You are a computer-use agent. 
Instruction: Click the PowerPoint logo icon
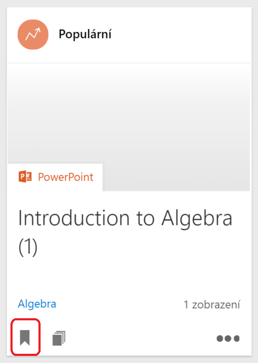pyautogui.click(x=25, y=177)
